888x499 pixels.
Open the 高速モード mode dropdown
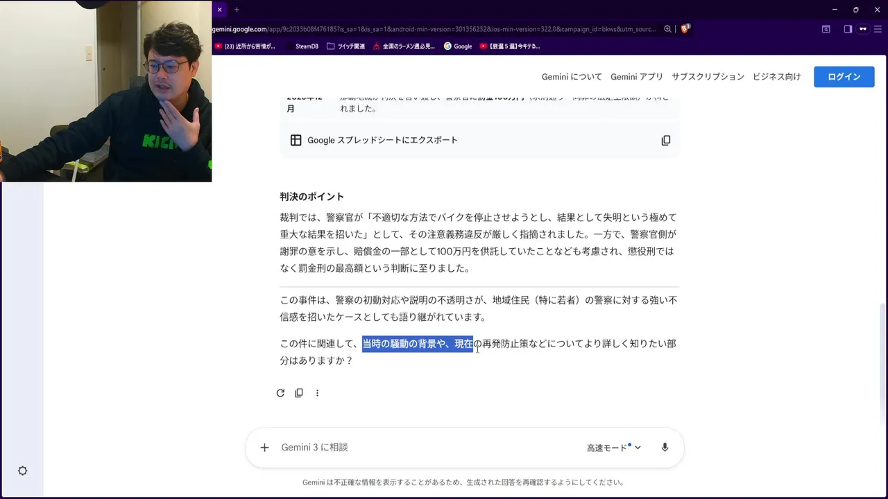[614, 448]
